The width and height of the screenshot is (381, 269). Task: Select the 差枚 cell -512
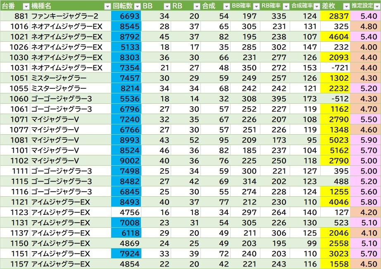click(x=335, y=99)
